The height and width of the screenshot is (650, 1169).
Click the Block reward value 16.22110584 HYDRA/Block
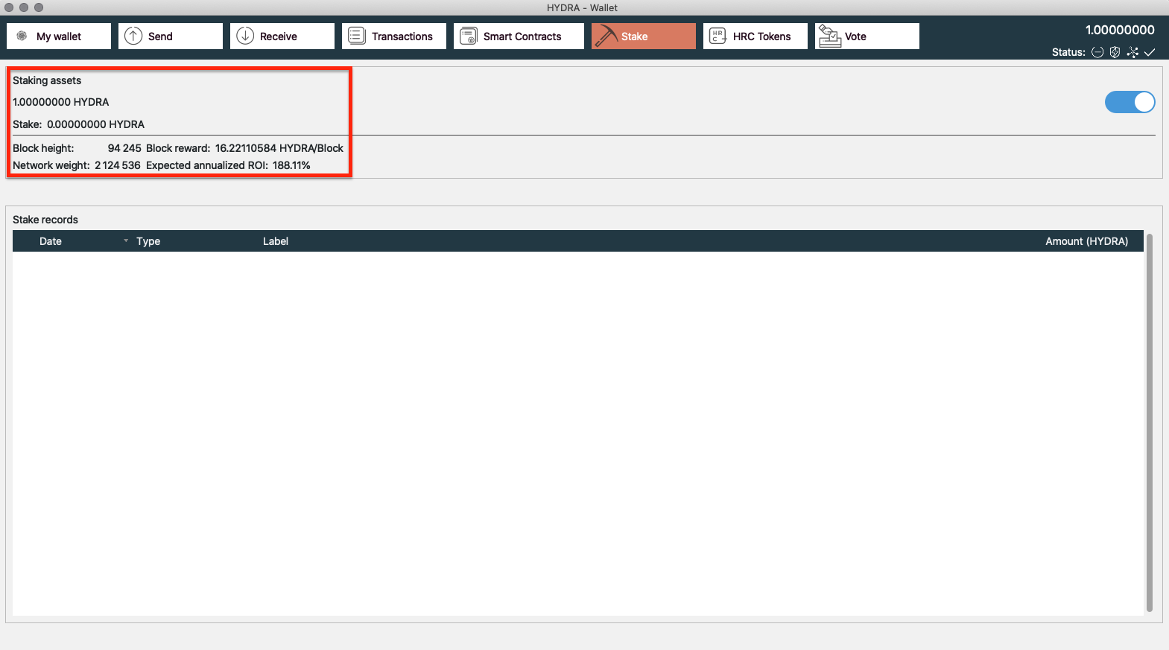pos(279,148)
